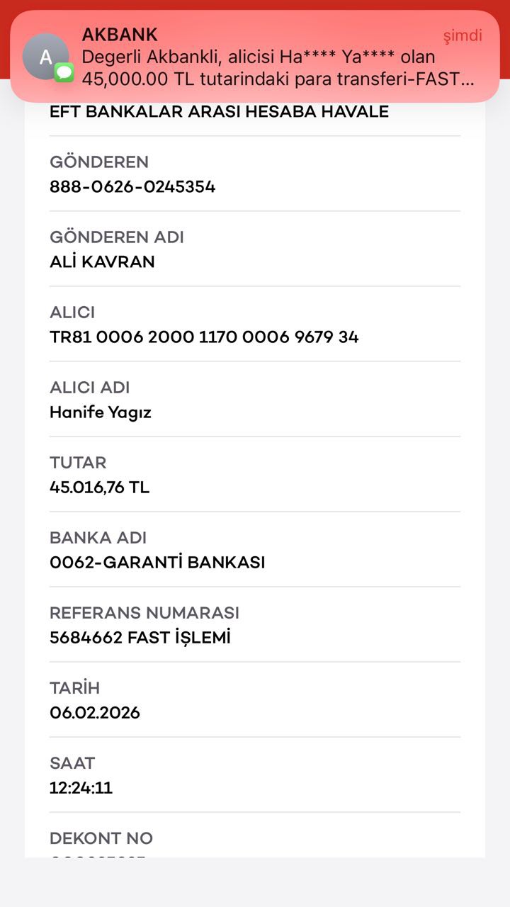Tap the AKBANK notification avatar icon
Image resolution: width=510 pixels, height=907 pixels.
[x=46, y=57]
